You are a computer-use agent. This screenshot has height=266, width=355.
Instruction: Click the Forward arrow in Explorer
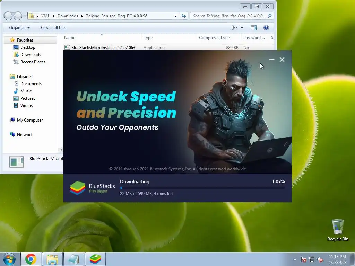point(18,16)
